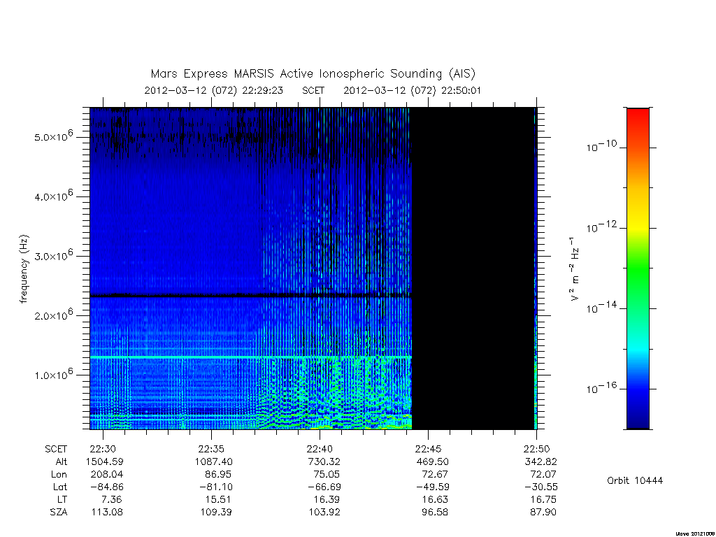Click longitude value '208.04'
The height and width of the screenshot is (537, 716).
107,475
